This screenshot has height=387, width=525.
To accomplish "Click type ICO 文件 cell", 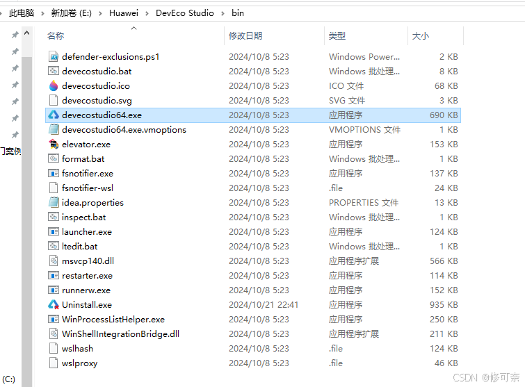I will (346, 86).
